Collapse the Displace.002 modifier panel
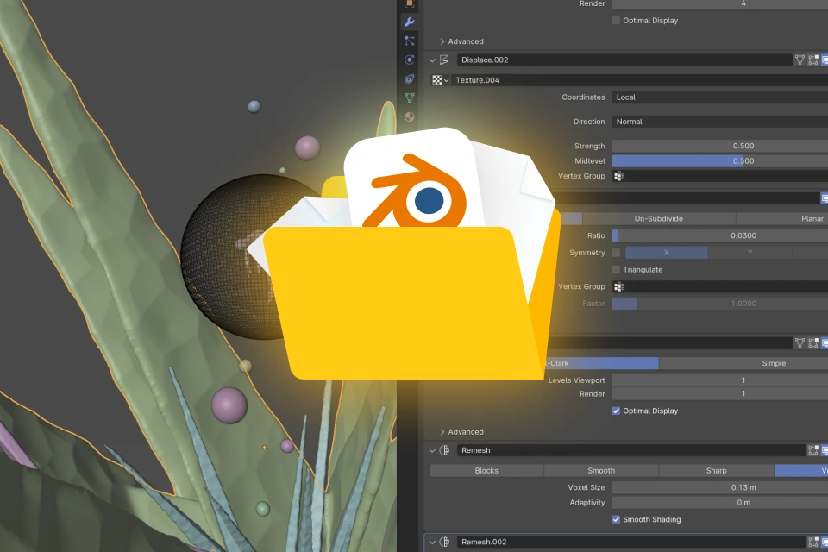Screen dimensions: 828x552 click(432, 60)
